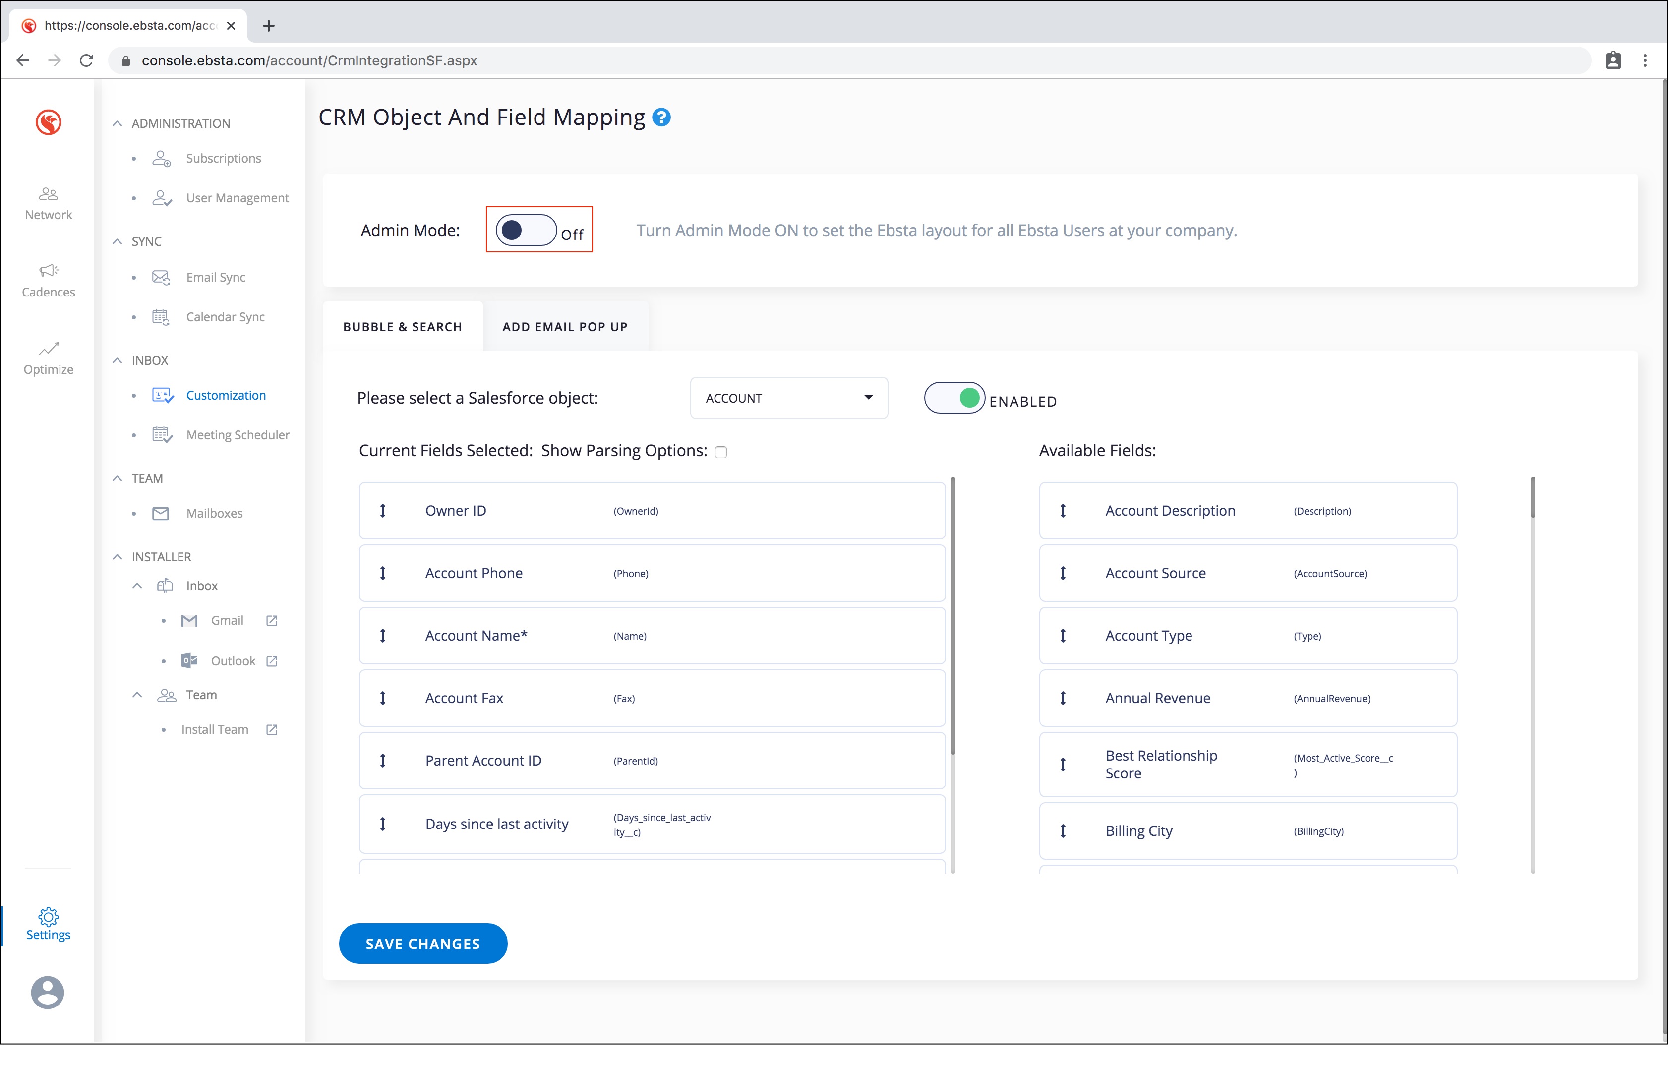Click the Outlook installer icon

pyautogui.click(x=189, y=660)
